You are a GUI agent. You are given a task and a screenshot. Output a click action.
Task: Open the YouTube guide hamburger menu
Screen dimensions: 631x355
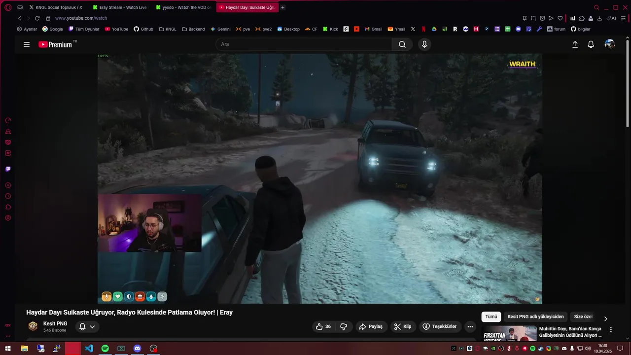[27, 44]
